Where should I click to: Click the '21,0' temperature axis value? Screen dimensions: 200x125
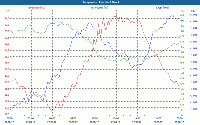click(7, 57)
